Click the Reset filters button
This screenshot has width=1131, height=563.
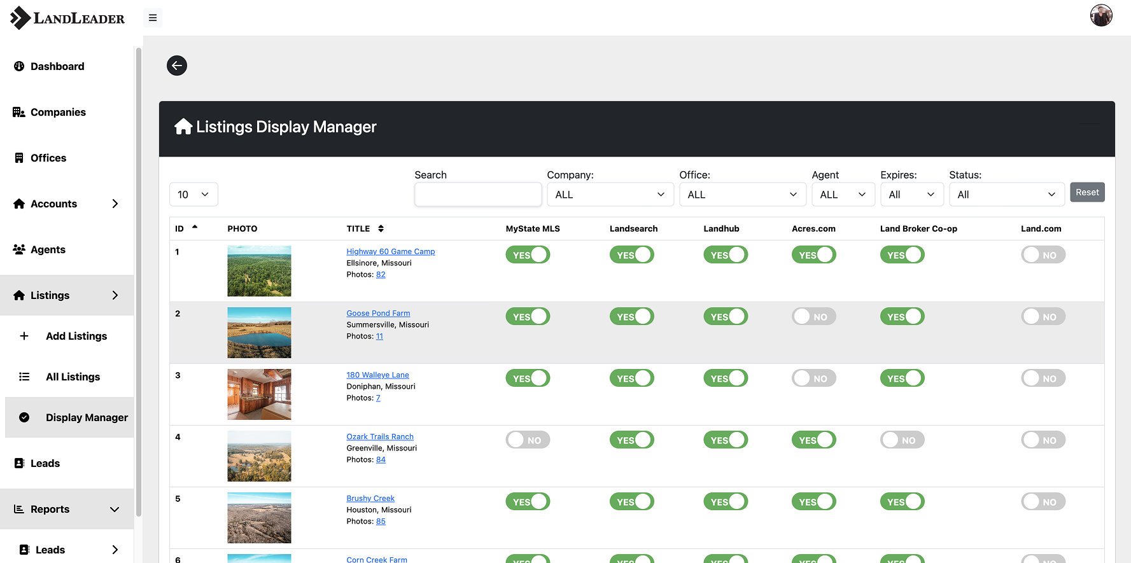click(x=1087, y=192)
